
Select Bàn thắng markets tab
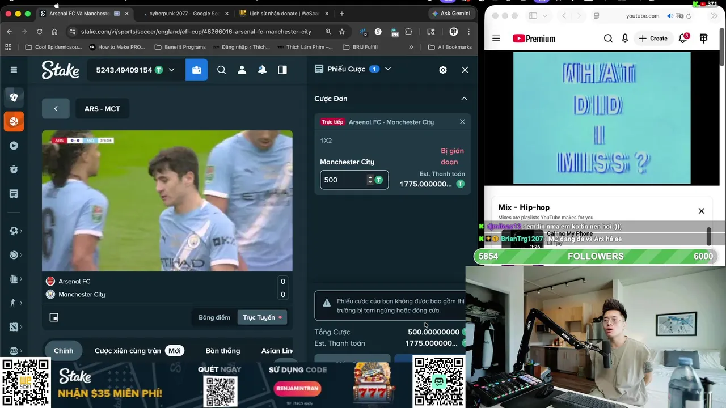pyautogui.click(x=222, y=351)
